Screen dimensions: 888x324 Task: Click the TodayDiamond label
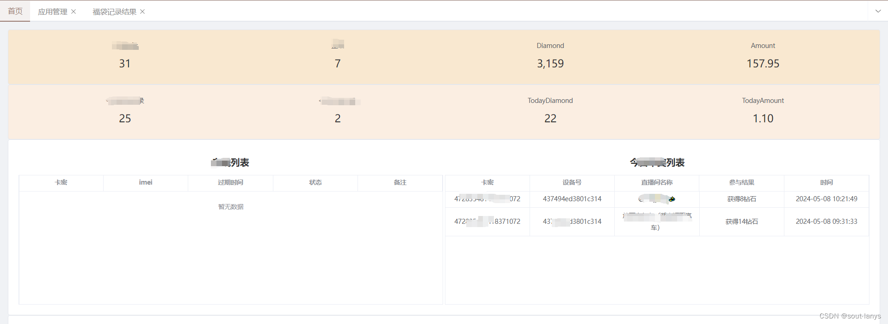[550, 101]
